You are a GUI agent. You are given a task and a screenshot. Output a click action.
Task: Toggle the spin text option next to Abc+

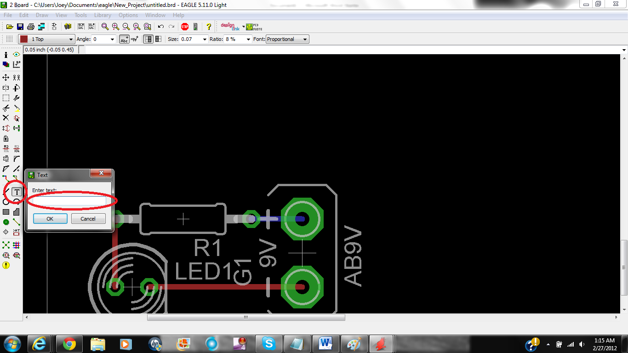click(135, 39)
